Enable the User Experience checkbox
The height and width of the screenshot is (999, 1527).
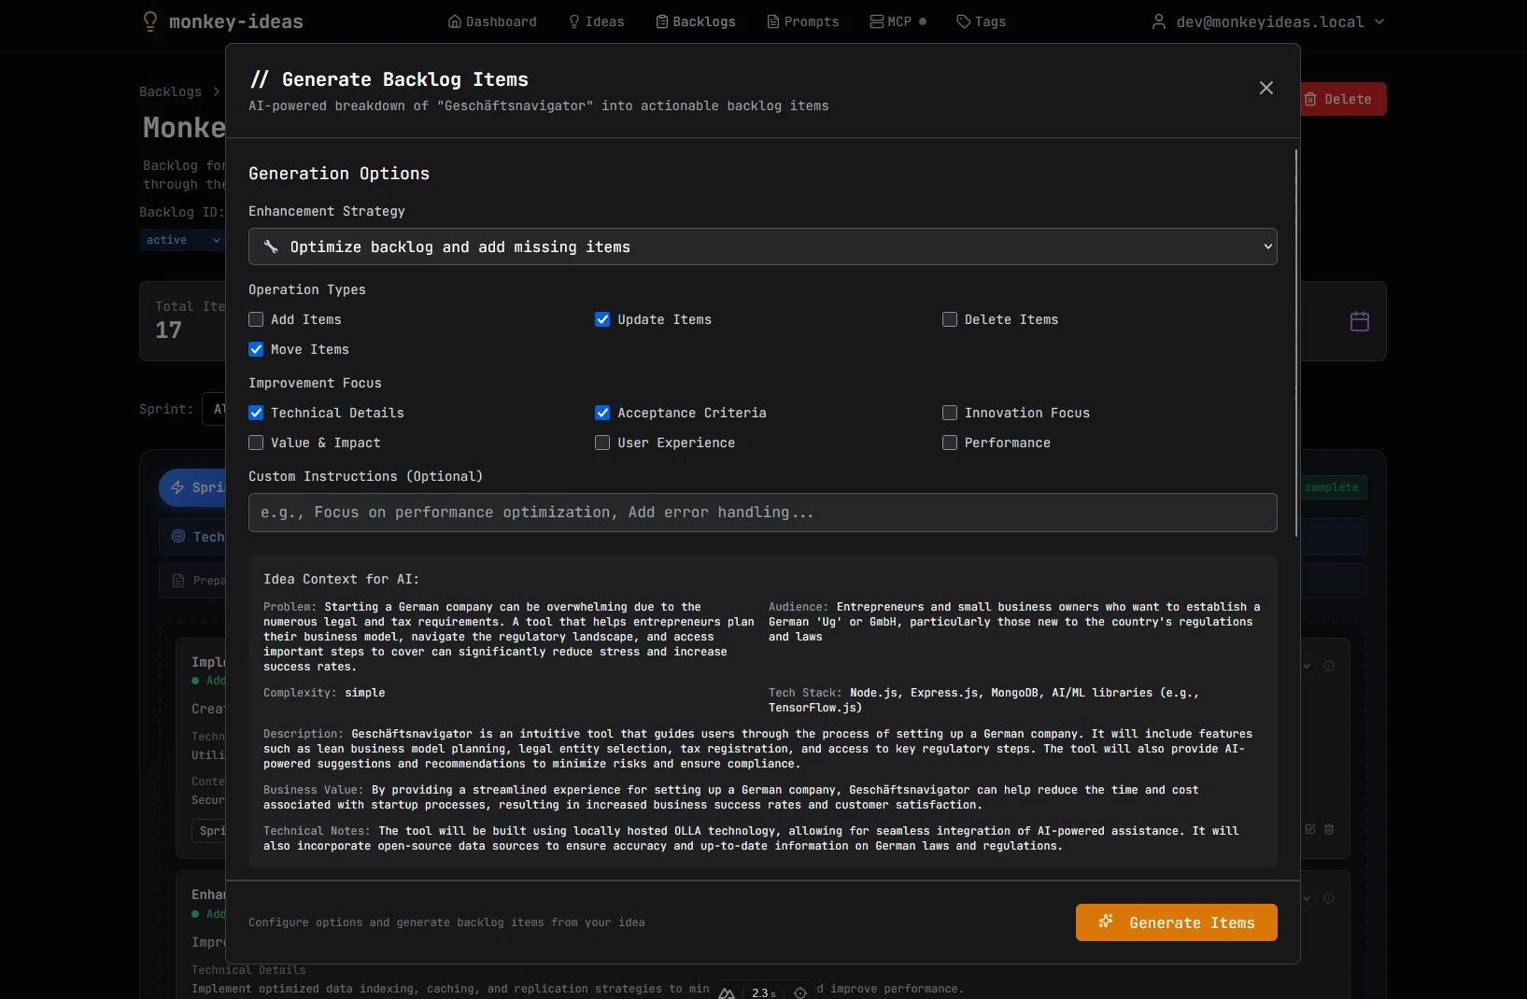tap(602, 443)
